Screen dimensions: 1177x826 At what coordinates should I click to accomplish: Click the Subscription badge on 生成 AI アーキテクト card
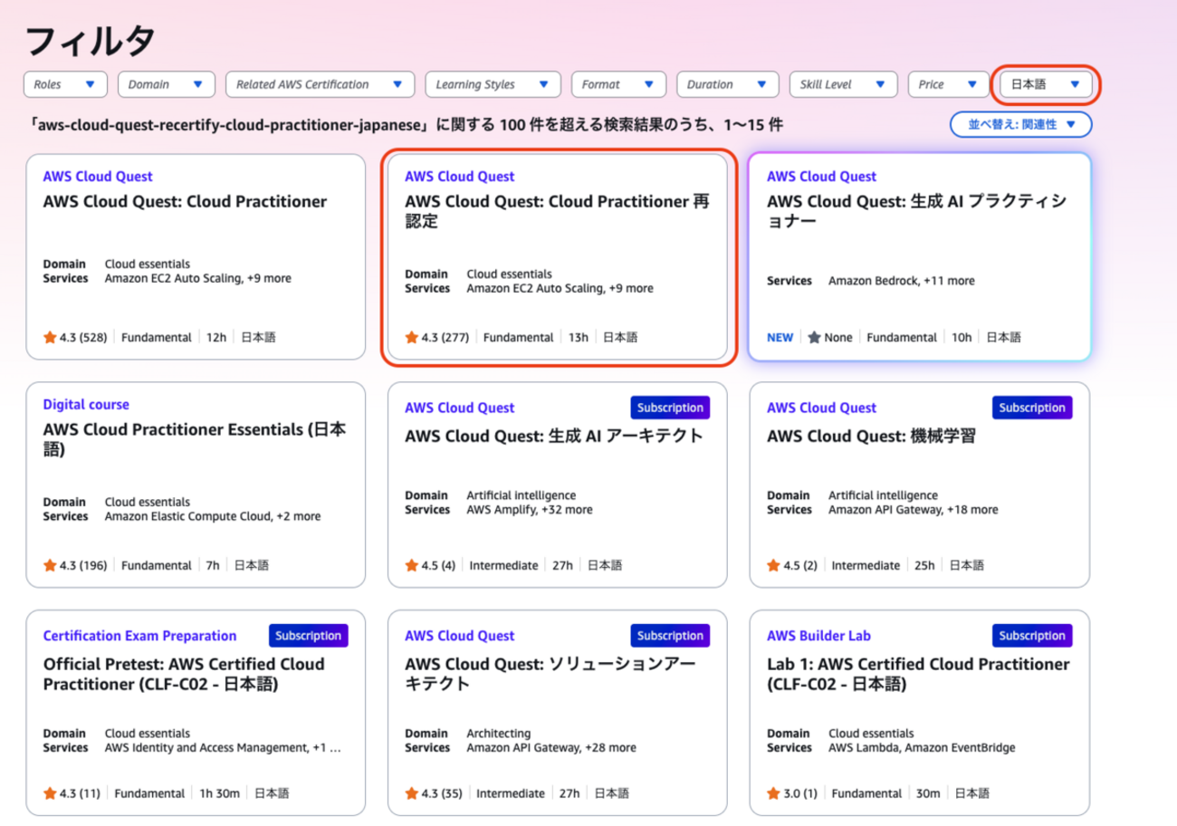[x=670, y=408]
